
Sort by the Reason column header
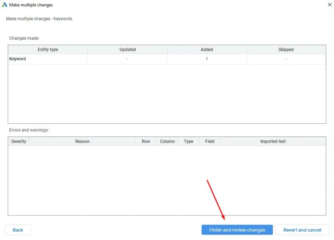(82, 141)
